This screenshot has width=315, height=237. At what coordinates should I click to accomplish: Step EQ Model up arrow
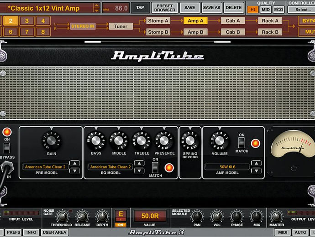(139, 163)
